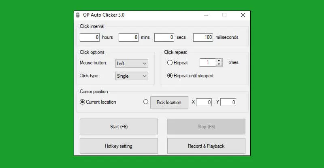The width and height of the screenshot is (324, 168).
Task: Click the 'Click type:' label
Action: click(x=90, y=76)
